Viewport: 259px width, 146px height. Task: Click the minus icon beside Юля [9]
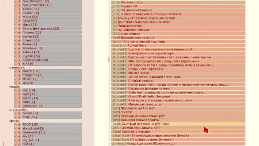click(x=16, y=64)
